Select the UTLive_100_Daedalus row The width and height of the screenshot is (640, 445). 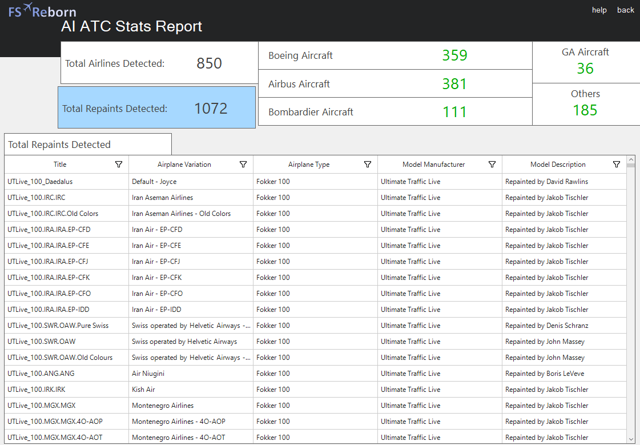67,182
